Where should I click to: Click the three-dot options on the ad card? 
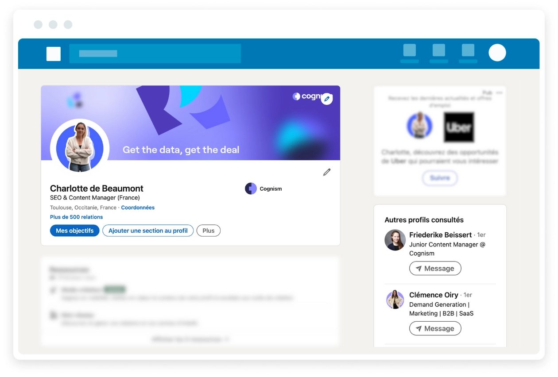coord(500,93)
